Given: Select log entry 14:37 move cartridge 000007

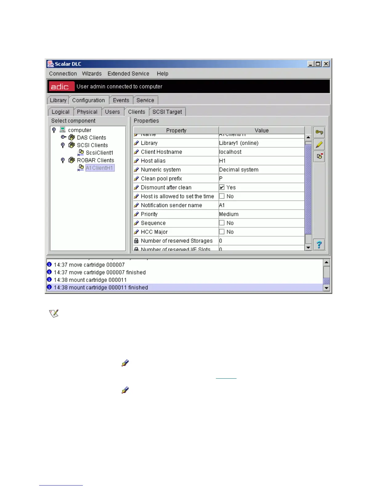Looking at the screenshot, I should pos(185,265).
